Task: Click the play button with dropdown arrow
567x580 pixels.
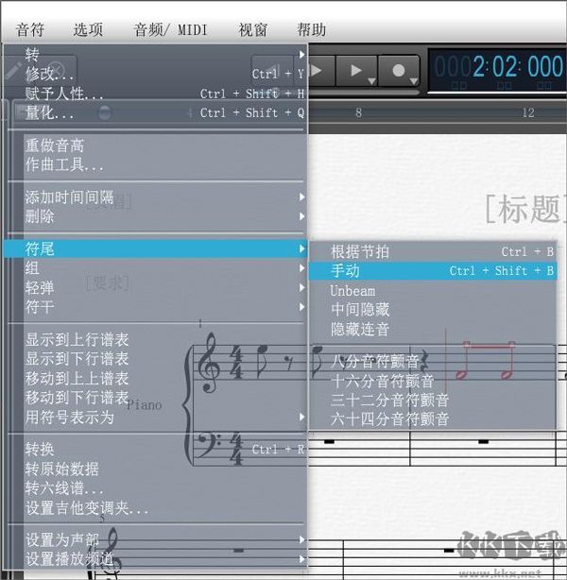Action: [357, 71]
